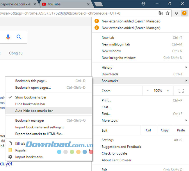The image size is (189, 171).
Task: Open Bookmark manager
Action: (49, 121)
